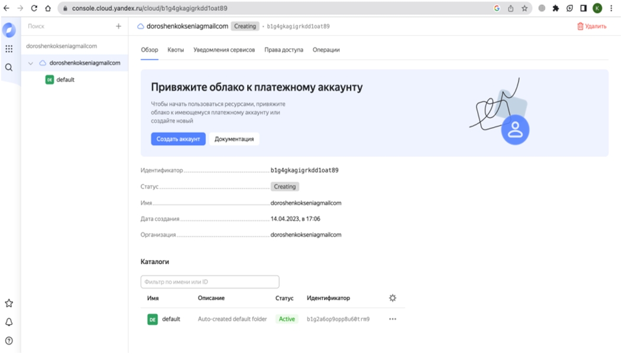Go to the Операции tab
Screen dimensions: 622x354
tap(326, 50)
